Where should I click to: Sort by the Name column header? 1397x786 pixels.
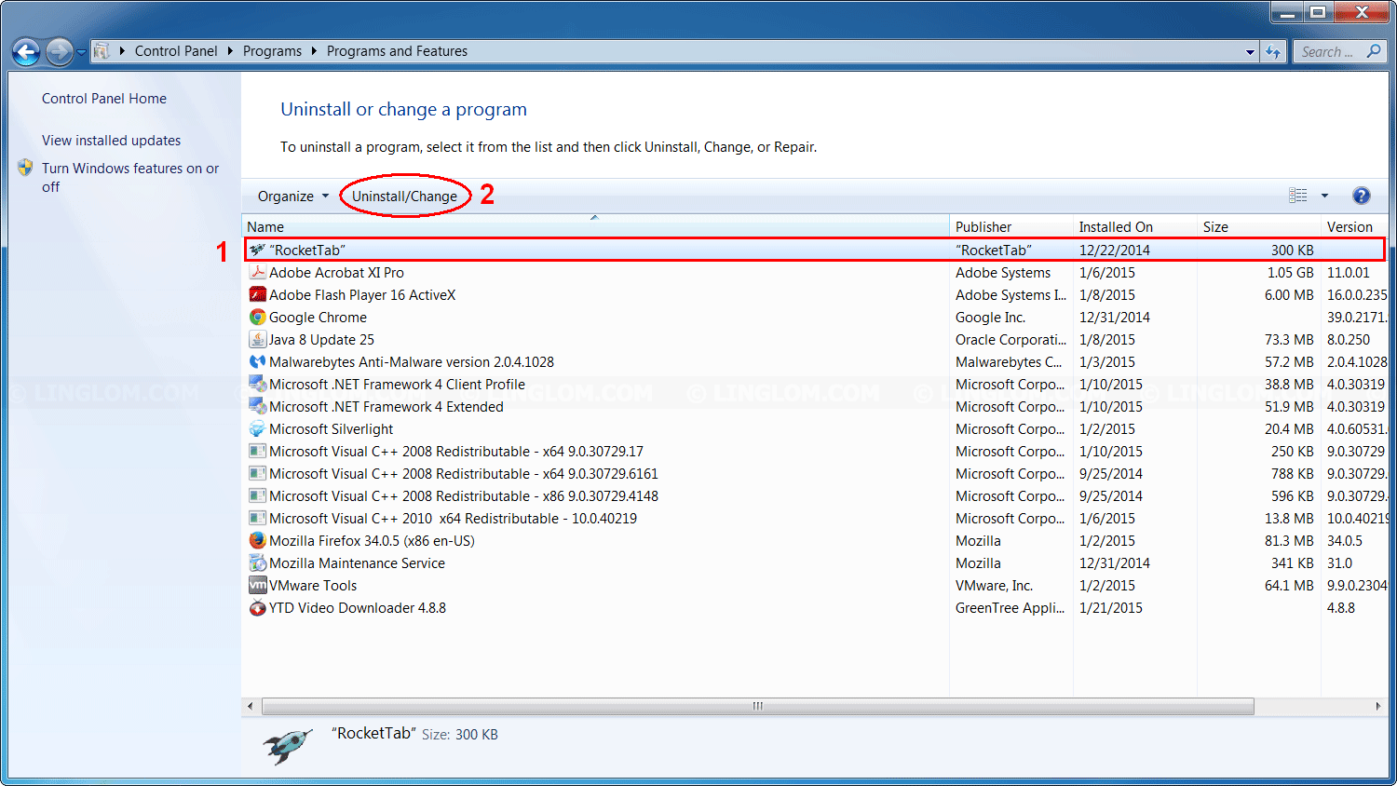596,226
